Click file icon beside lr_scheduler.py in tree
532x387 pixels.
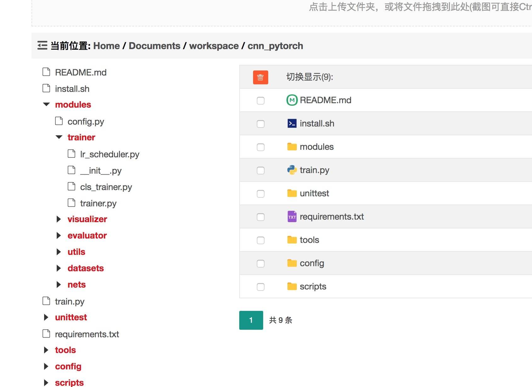(x=71, y=154)
